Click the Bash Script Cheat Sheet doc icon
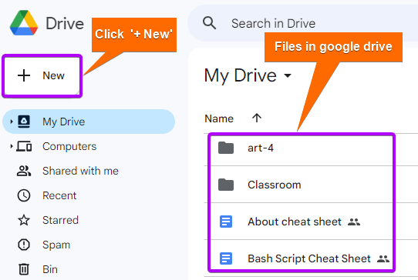The width and height of the screenshot is (418, 280). [226, 258]
